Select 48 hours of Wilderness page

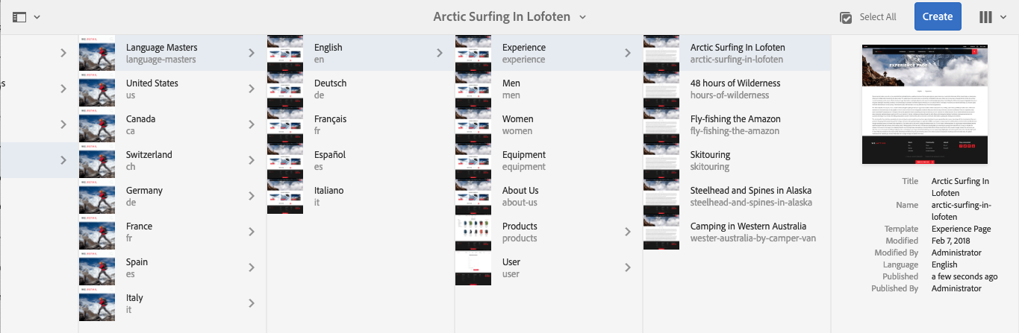(735, 89)
